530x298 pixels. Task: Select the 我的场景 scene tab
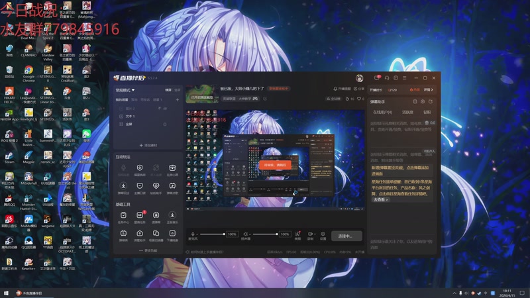tap(122, 100)
